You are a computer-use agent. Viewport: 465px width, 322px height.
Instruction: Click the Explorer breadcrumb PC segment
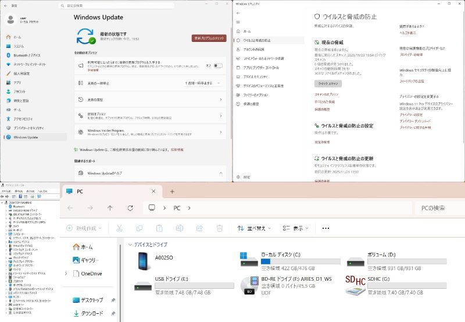click(x=177, y=208)
